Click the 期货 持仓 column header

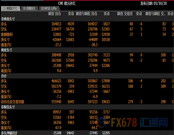[x=55, y=14]
